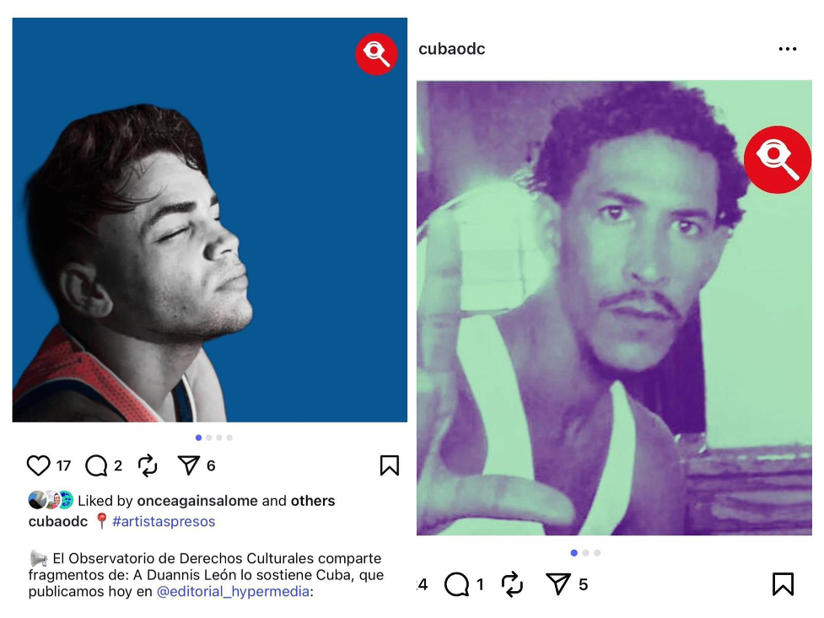View onceagainsalome's profile from likes
Viewport: 824px width, 618px height.
(x=197, y=501)
